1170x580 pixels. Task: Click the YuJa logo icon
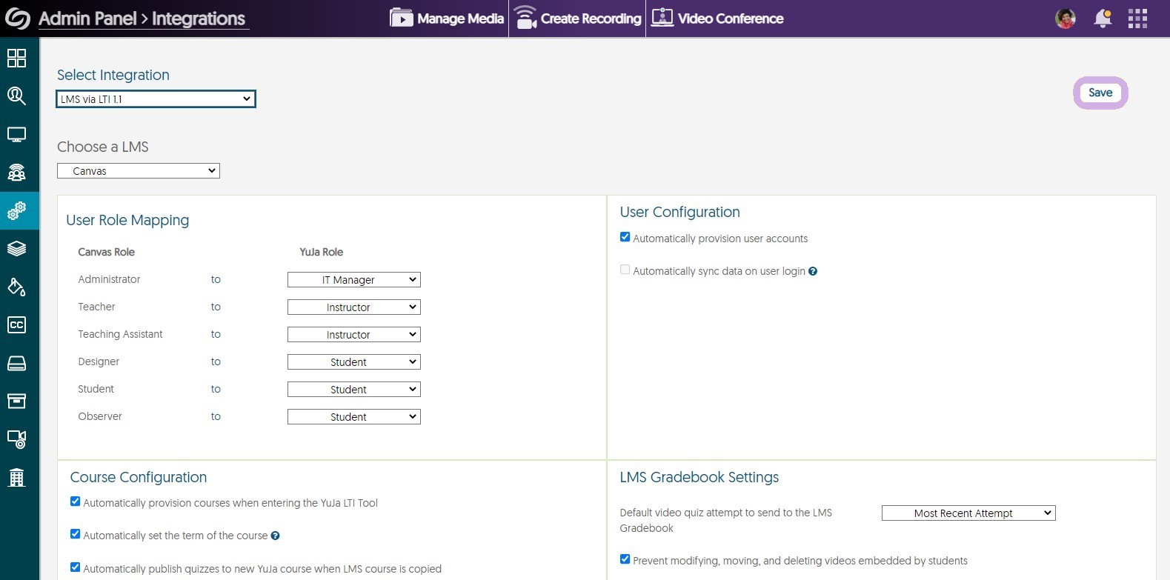coord(17,19)
